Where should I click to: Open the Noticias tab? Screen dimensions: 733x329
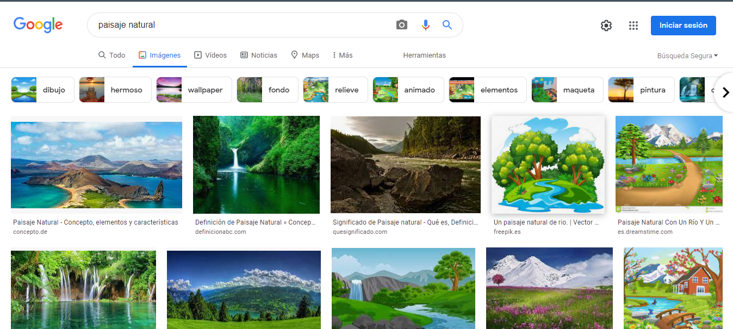[259, 55]
